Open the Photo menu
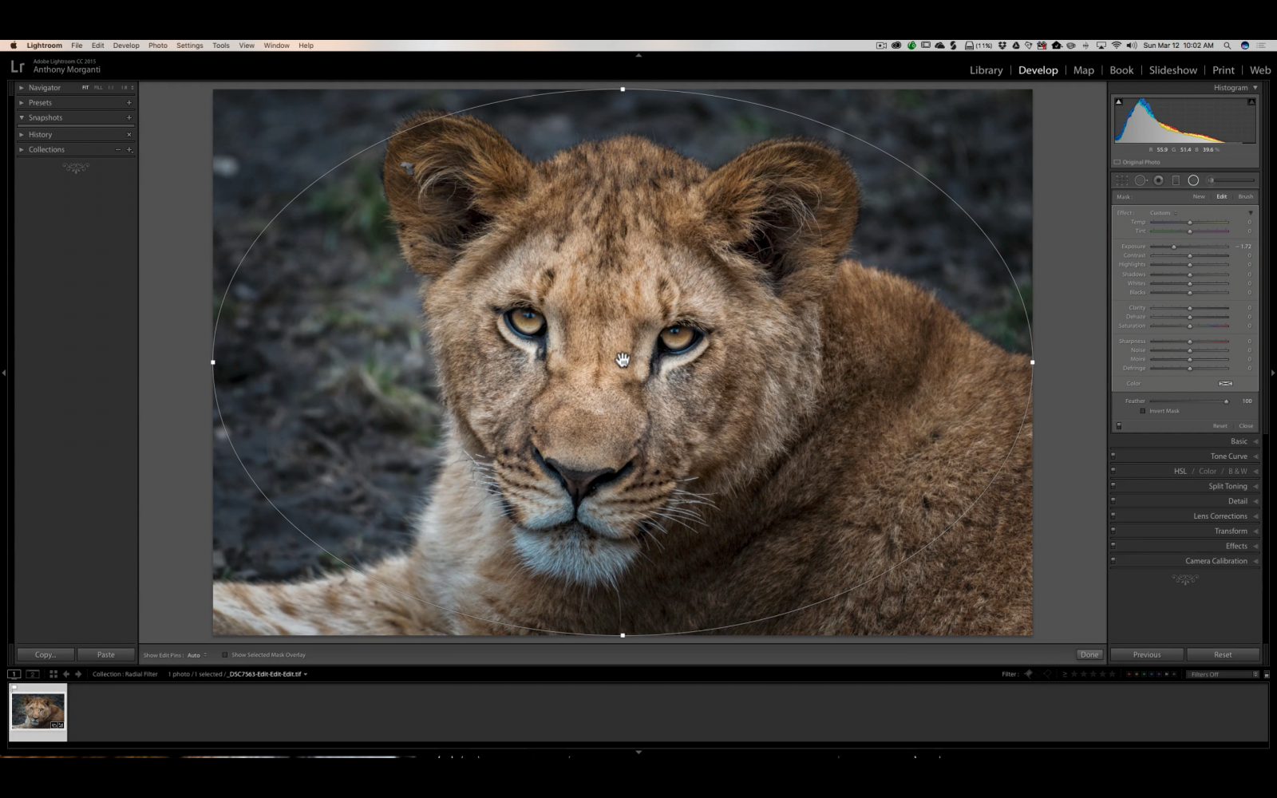Image resolution: width=1277 pixels, height=798 pixels. tap(158, 45)
